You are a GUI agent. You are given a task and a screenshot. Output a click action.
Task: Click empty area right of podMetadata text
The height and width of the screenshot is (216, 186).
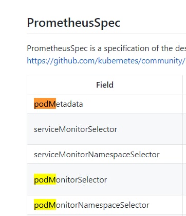click(132, 104)
